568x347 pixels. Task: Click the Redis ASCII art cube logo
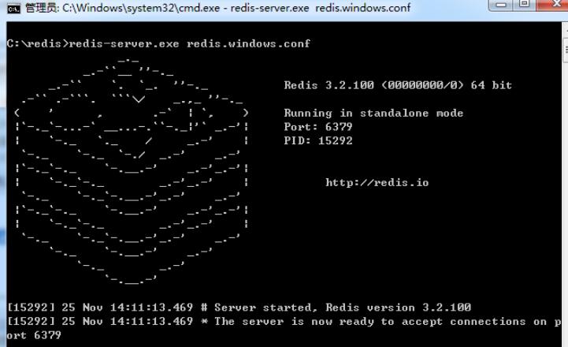pyautogui.click(x=132, y=171)
